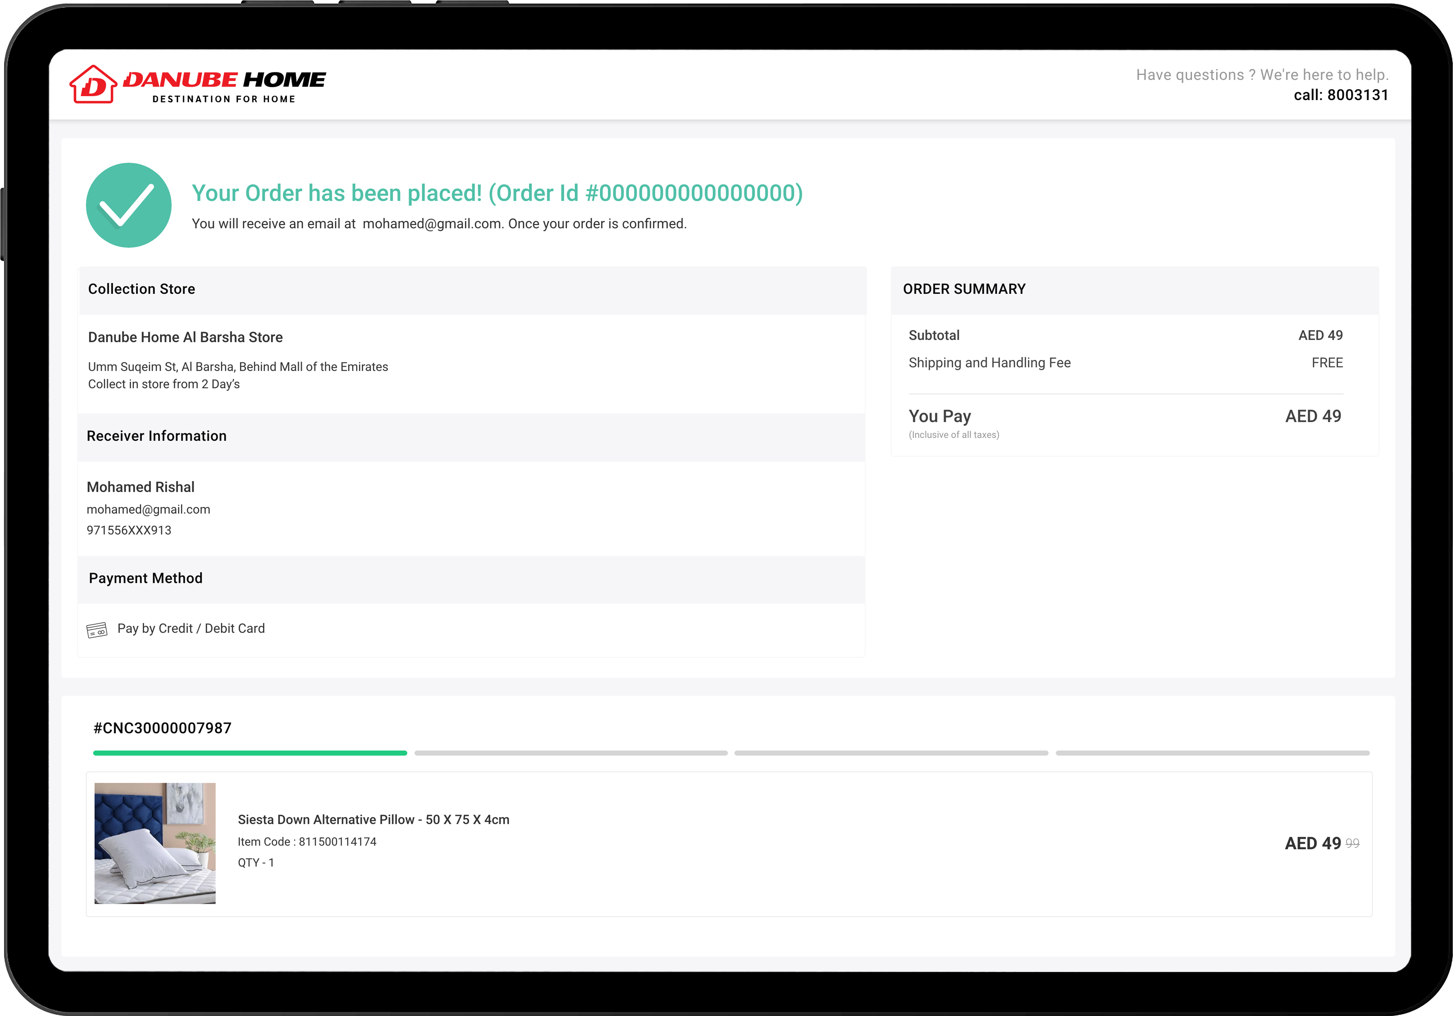Click the ORDER SUMMARY panel header
Screen dimensions: 1453x1016
click(964, 289)
